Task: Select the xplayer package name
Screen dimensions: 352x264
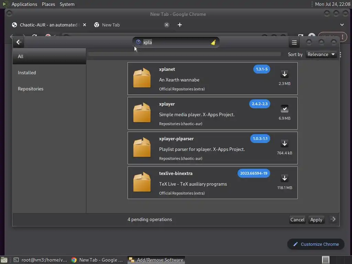Action: point(167,104)
